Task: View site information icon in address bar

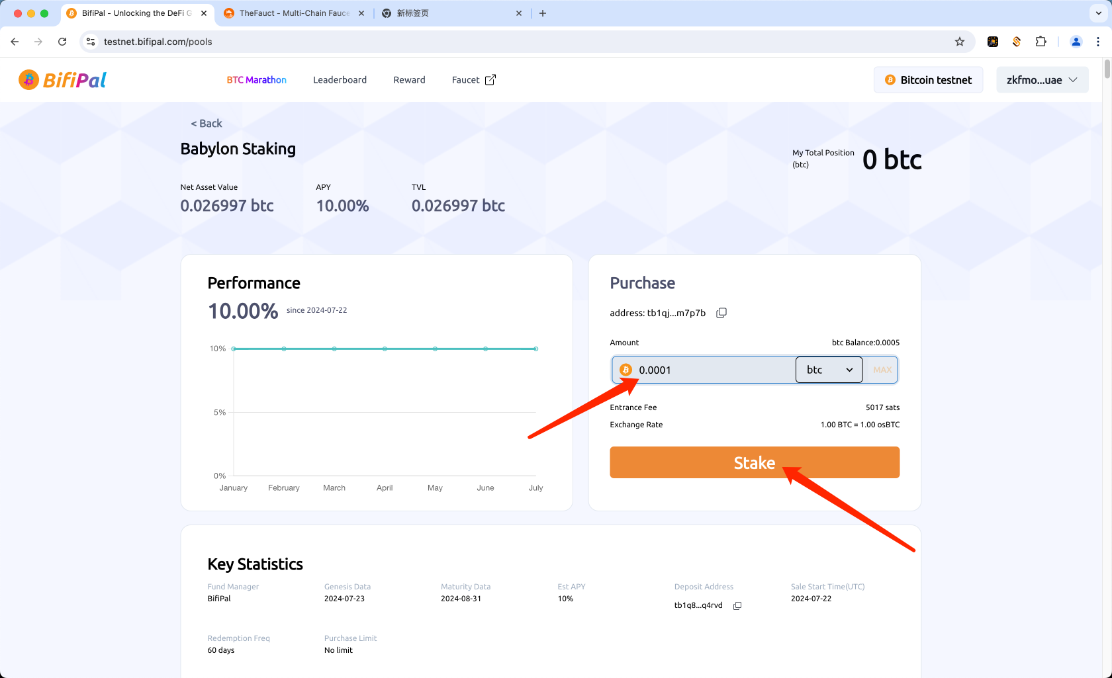Action: (x=91, y=42)
